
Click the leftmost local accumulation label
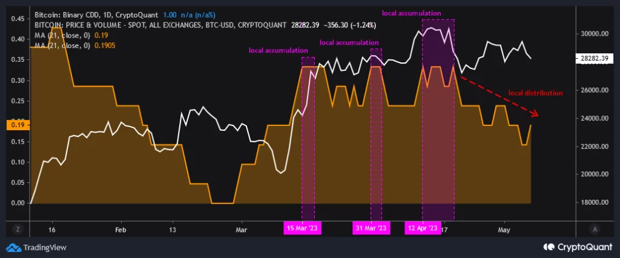tap(279, 50)
